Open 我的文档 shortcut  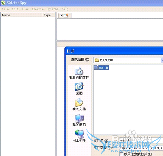coord(79,104)
